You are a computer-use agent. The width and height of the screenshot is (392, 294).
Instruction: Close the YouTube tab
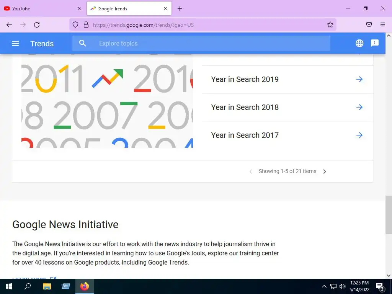pyautogui.click(x=79, y=8)
